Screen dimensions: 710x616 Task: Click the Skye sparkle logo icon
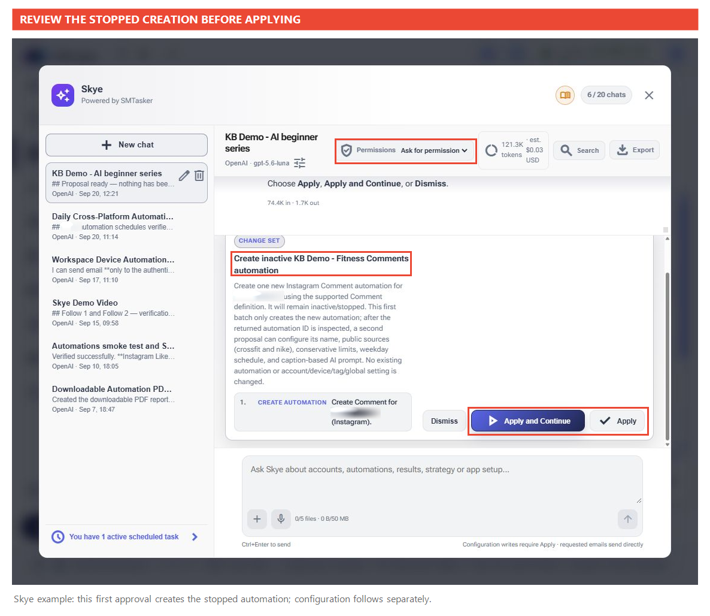click(63, 95)
